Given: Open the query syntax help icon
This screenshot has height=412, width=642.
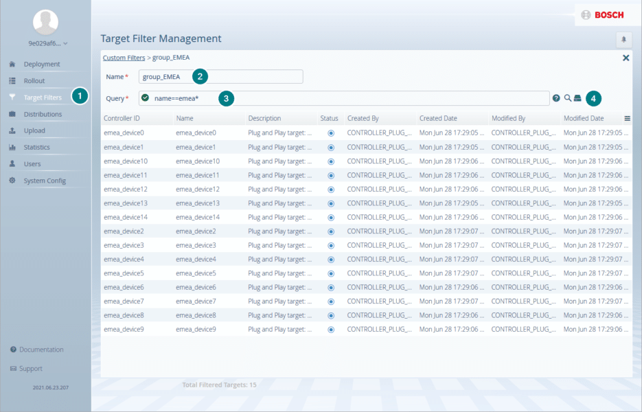Looking at the screenshot, I should [556, 98].
